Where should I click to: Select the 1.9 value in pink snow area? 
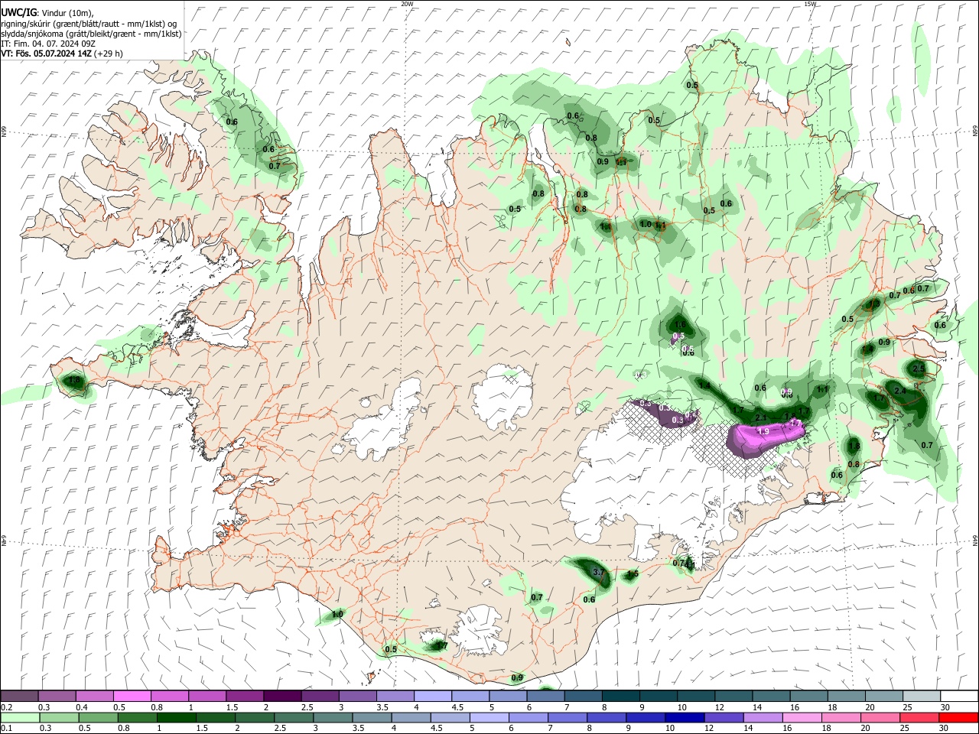coord(763,431)
